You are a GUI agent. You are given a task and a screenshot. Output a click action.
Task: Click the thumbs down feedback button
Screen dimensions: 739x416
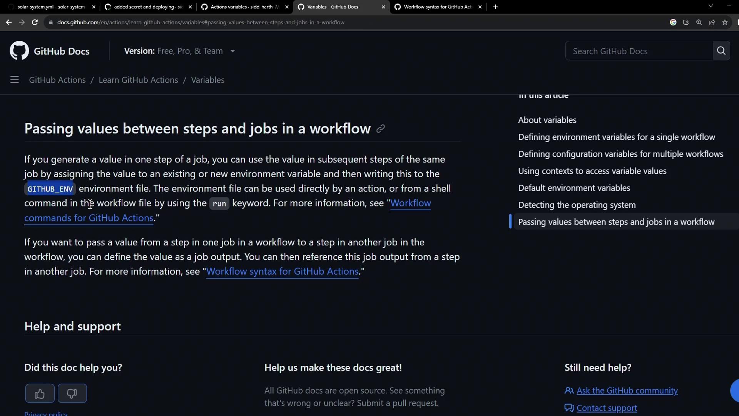click(72, 393)
